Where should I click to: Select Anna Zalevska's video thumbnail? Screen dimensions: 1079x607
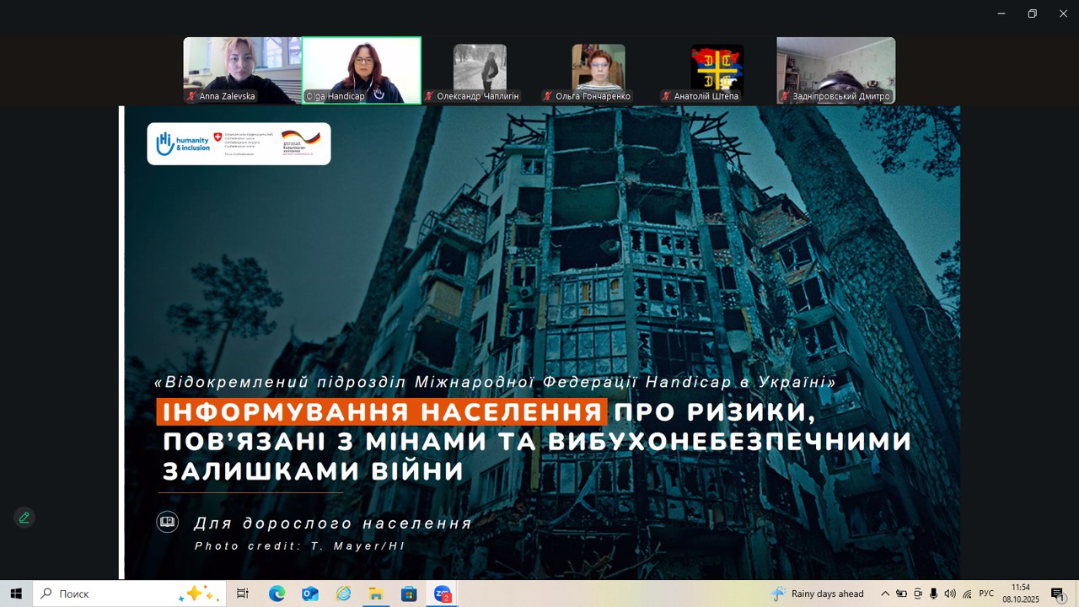(242, 70)
